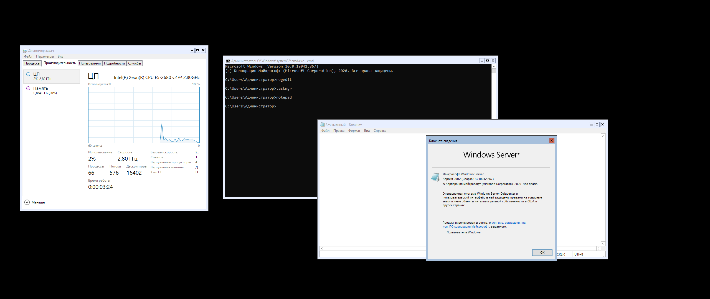This screenshot has height=299, width=710.
Task: Open Справка menu in Notepad
Action: (x=380, y=131)
